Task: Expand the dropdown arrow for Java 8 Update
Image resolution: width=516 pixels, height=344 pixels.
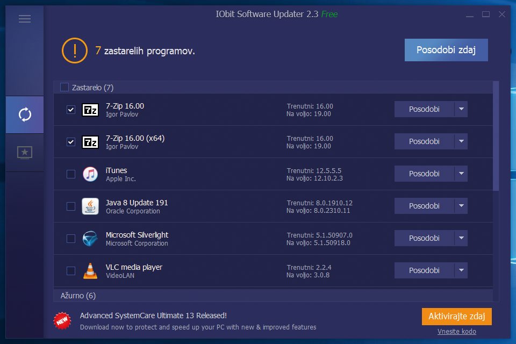Action: [461, 206]
